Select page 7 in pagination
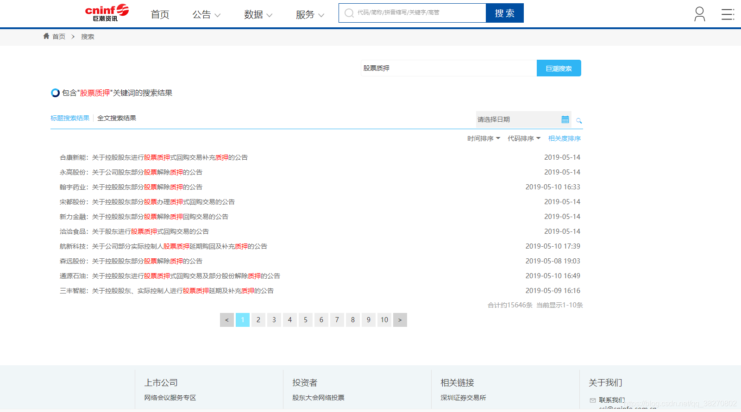 pyautogui.click(x=337, y=320)
